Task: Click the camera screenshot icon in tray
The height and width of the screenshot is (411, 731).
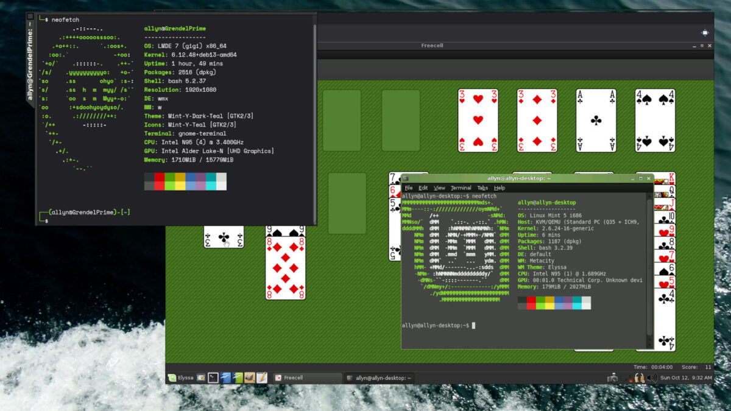Action: [612, 378]
